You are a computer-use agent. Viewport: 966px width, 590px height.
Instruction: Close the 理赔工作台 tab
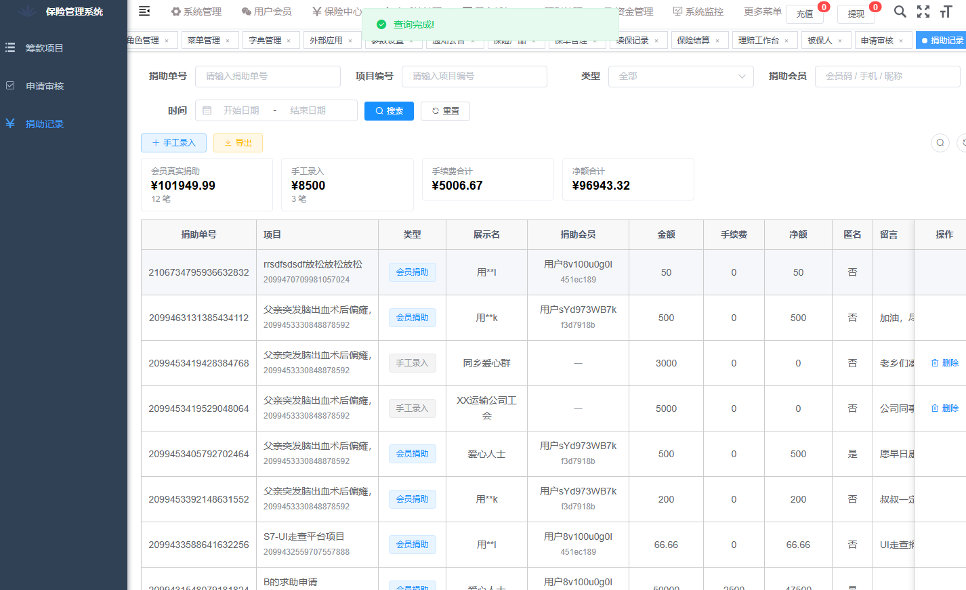pos(786,41)
